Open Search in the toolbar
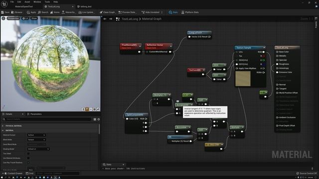Screen dimensions: 319x179 (43, 12)
